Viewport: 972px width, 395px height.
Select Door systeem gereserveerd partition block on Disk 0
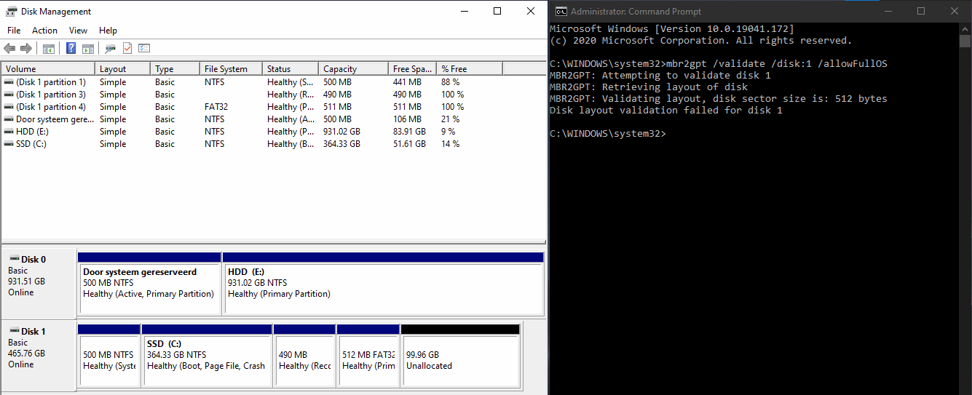coord(149,283)
